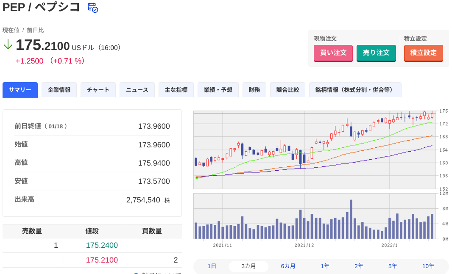Click the 値段 column header

pyautogui.click(x=92, y=231)
